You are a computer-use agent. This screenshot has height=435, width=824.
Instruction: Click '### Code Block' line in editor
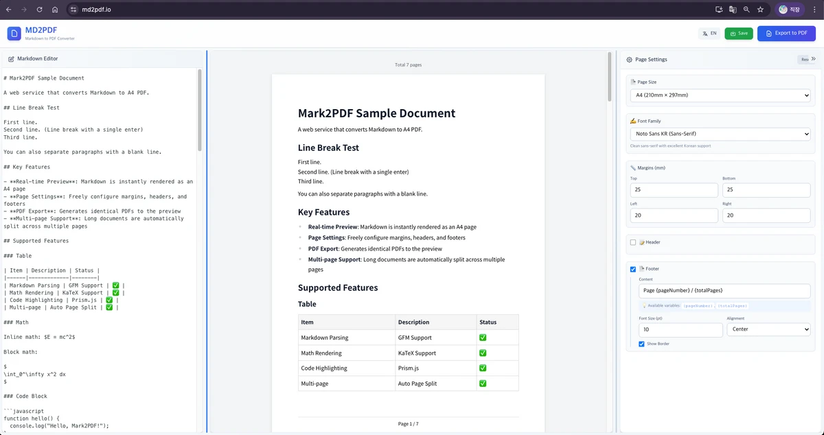(27, 397)
